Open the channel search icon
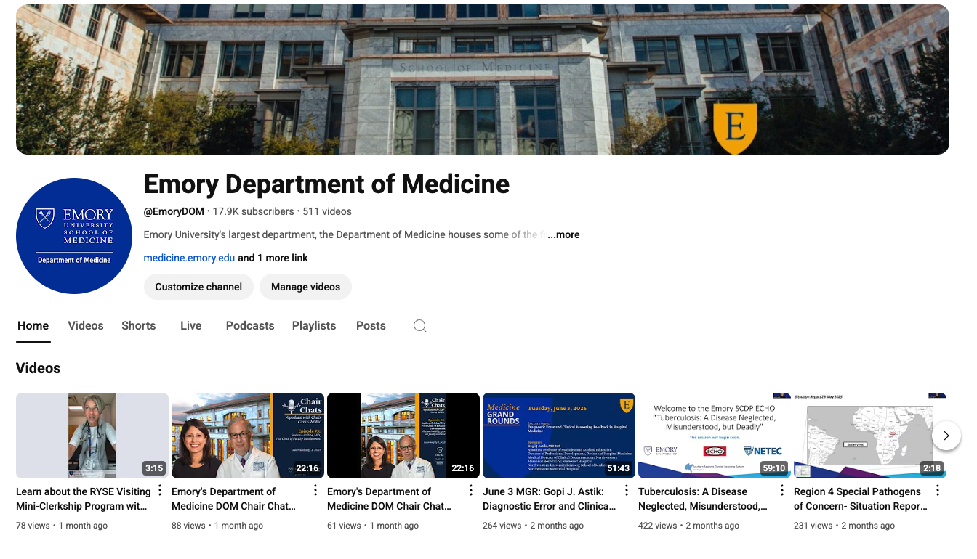This screenshot has height=559, width=977. pos(419,326)
